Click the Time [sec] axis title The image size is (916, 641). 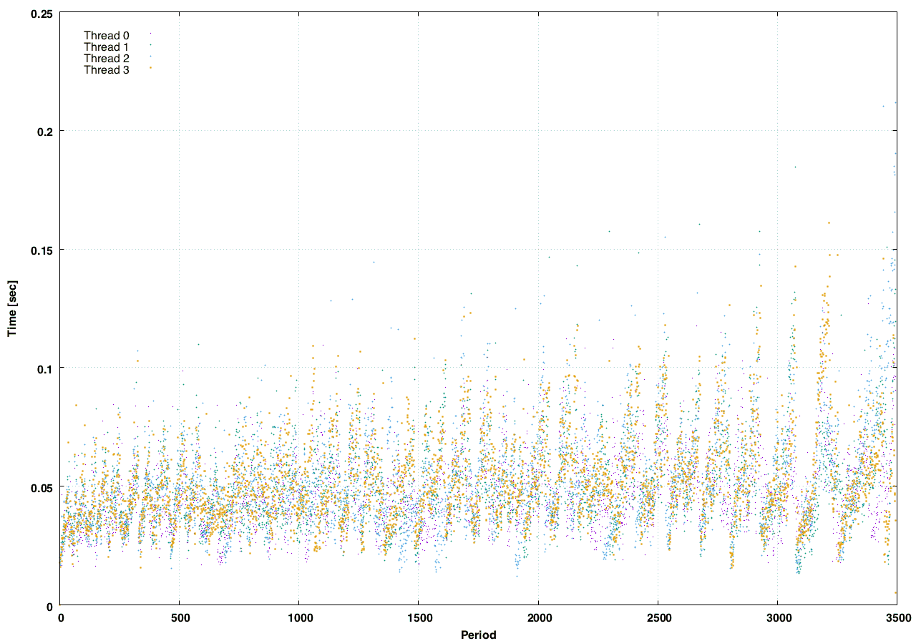coord(11,309)
